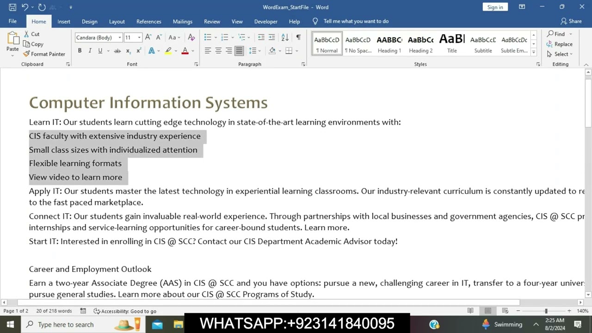The width and height of the screenshot is (592, 333).
Task: Expand the Styles gallery More arrow
Action: (x=533, y=53)
